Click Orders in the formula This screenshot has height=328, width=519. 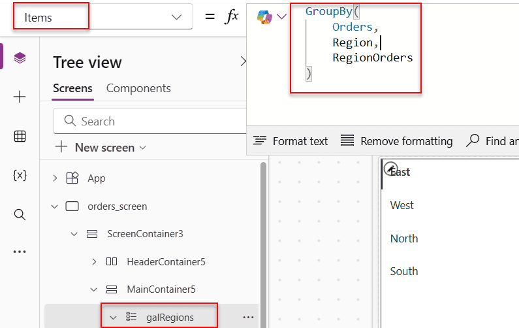tap(352, 27)
